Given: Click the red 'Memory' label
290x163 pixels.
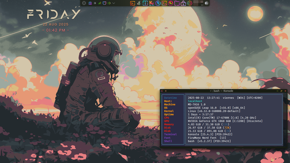Looking at the screenshot, I should (x=169, y=125).
